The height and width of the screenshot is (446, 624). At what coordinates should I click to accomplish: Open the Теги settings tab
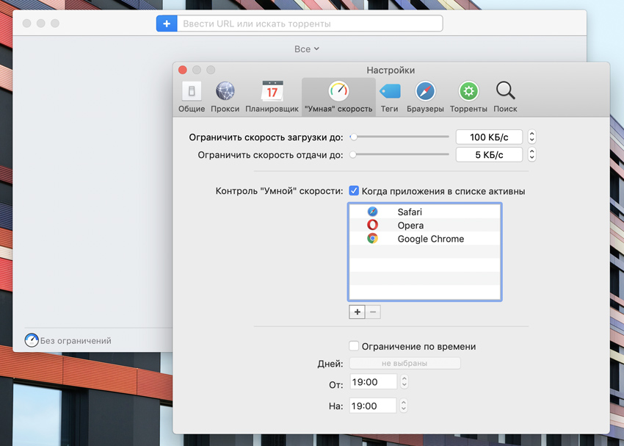(389, 98)
